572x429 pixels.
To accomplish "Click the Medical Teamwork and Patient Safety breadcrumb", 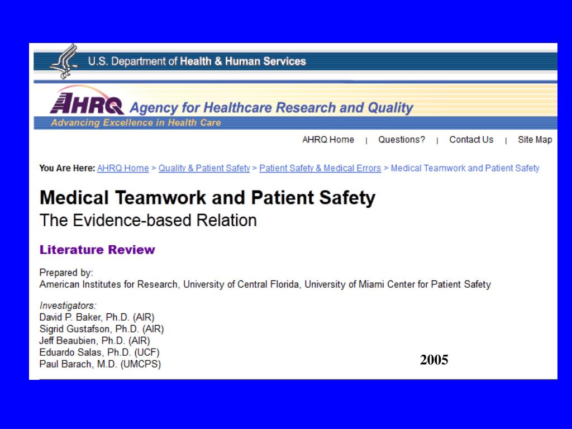I will point(465,168).
